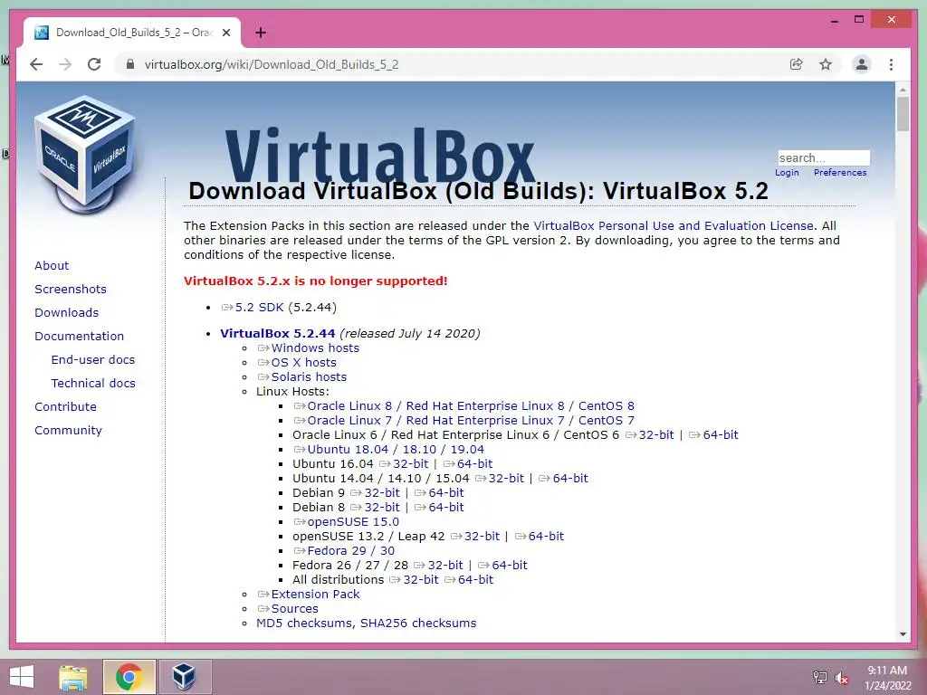Click the share page icon in address bar
The width and height of the screenshot is (927, 695).
(797, 64)
